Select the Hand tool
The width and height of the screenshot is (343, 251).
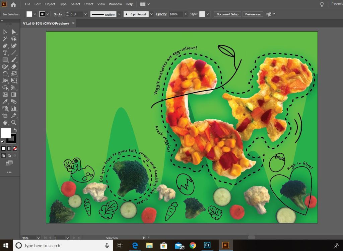(x=5, y=123)
